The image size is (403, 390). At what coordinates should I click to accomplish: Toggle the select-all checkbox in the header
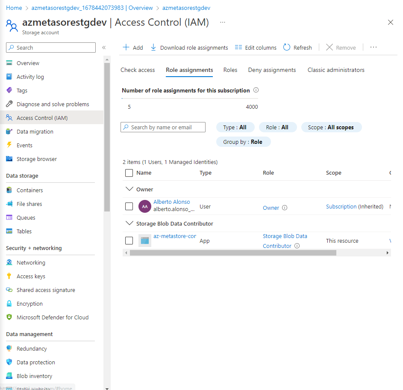coord(129,173)
